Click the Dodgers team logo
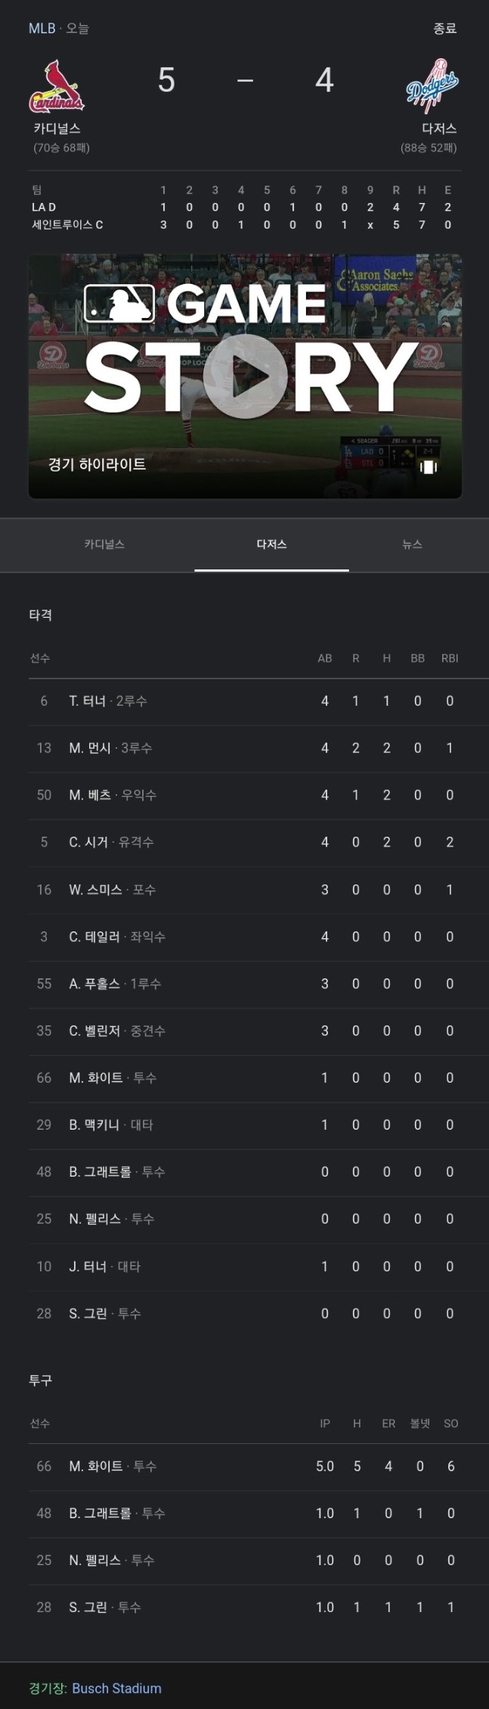Image resolution: width=489 pixels, height=1709 pixels. coord(432,86)
